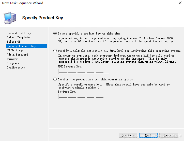Image resolution: width=184 pixels, height=141 pixels.
Task: Go to the Admin Password step
Action: [17, 55]
